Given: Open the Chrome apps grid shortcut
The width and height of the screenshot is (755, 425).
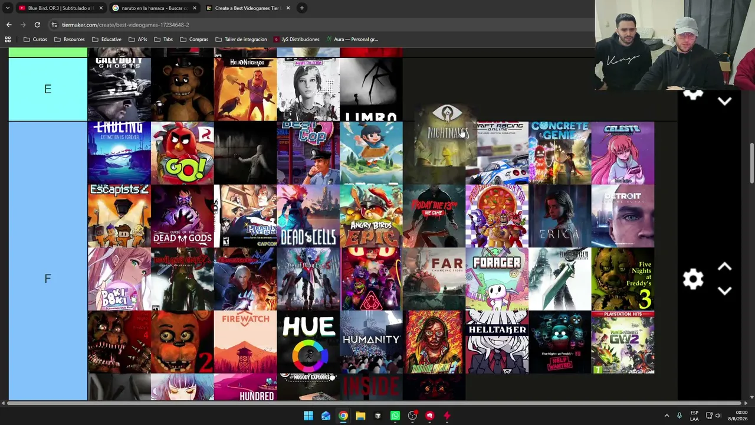Looking at the screenshot, I should click(x=8, y=40).
